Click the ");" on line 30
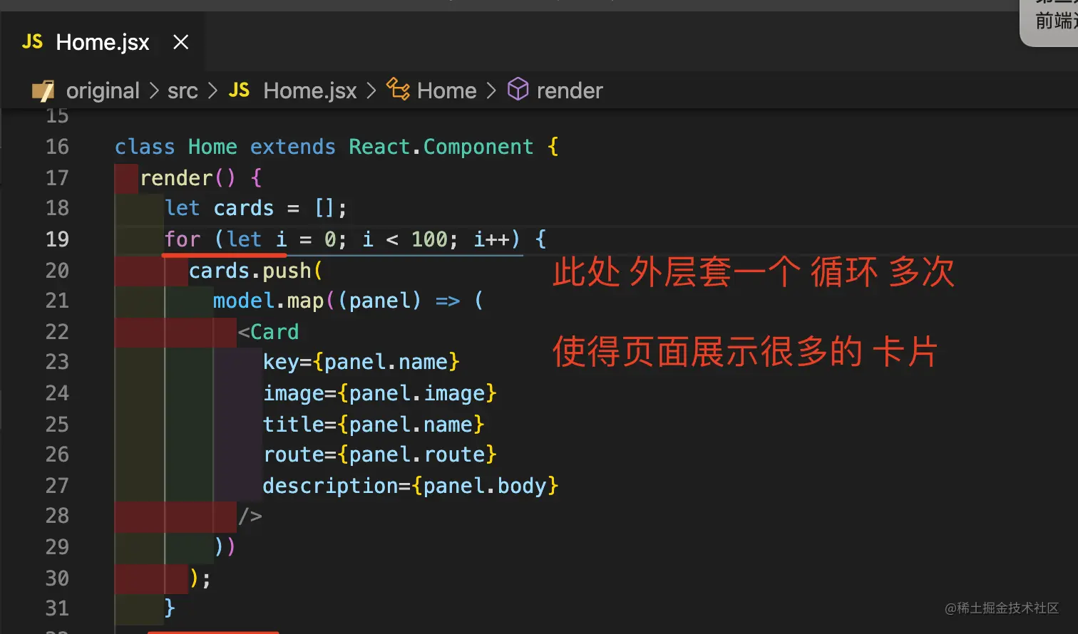Image resolution: width=1078 pixels, height=634 pixels. click(x=200, y=578)
